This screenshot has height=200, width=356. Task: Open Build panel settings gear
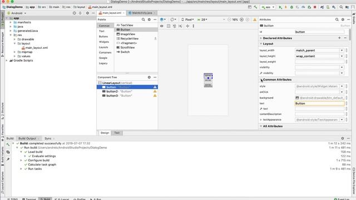pyautogui.click(x=343, y=138)
